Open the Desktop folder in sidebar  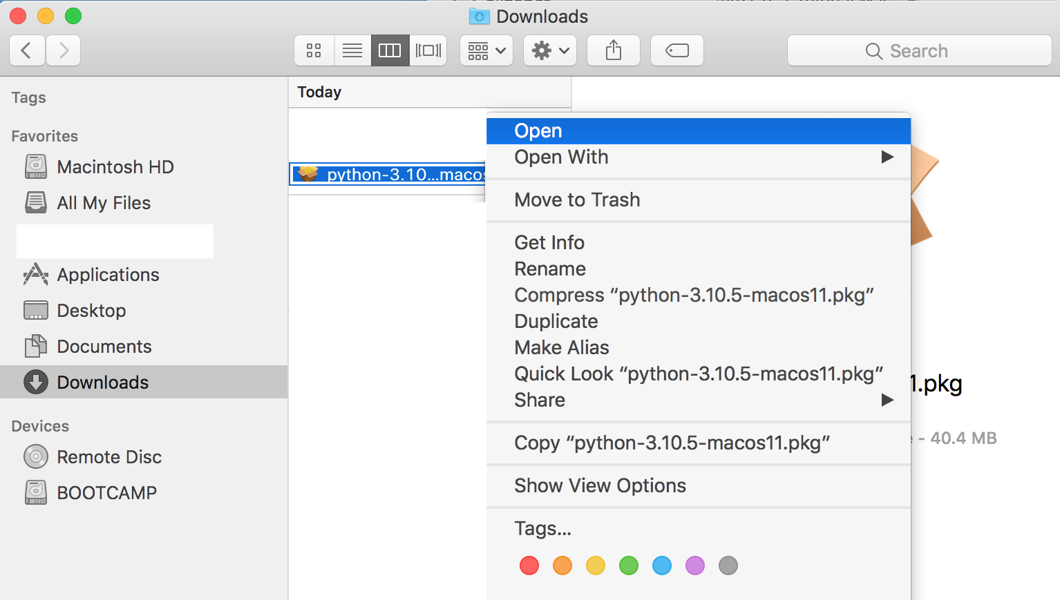coord(144,311)
